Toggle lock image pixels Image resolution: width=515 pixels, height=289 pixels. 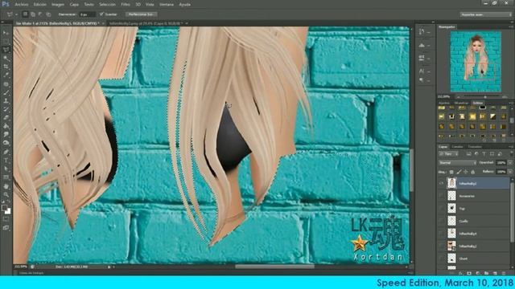click(x=459, y=172)
